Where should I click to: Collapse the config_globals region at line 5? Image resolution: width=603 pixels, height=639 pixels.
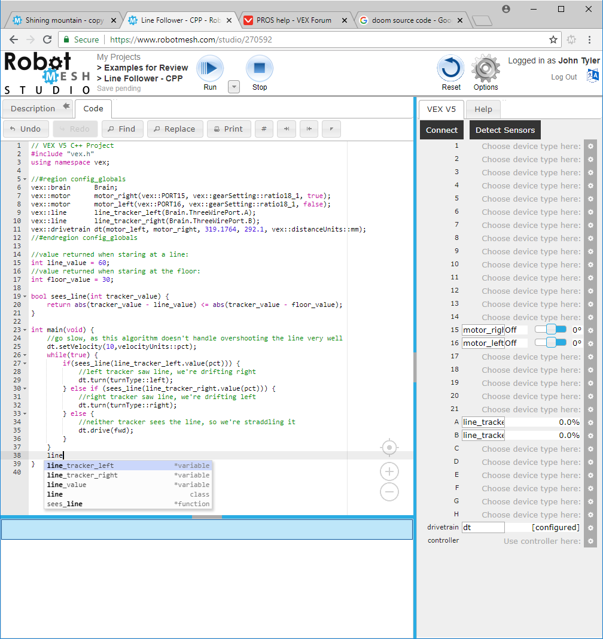[25, 179]
